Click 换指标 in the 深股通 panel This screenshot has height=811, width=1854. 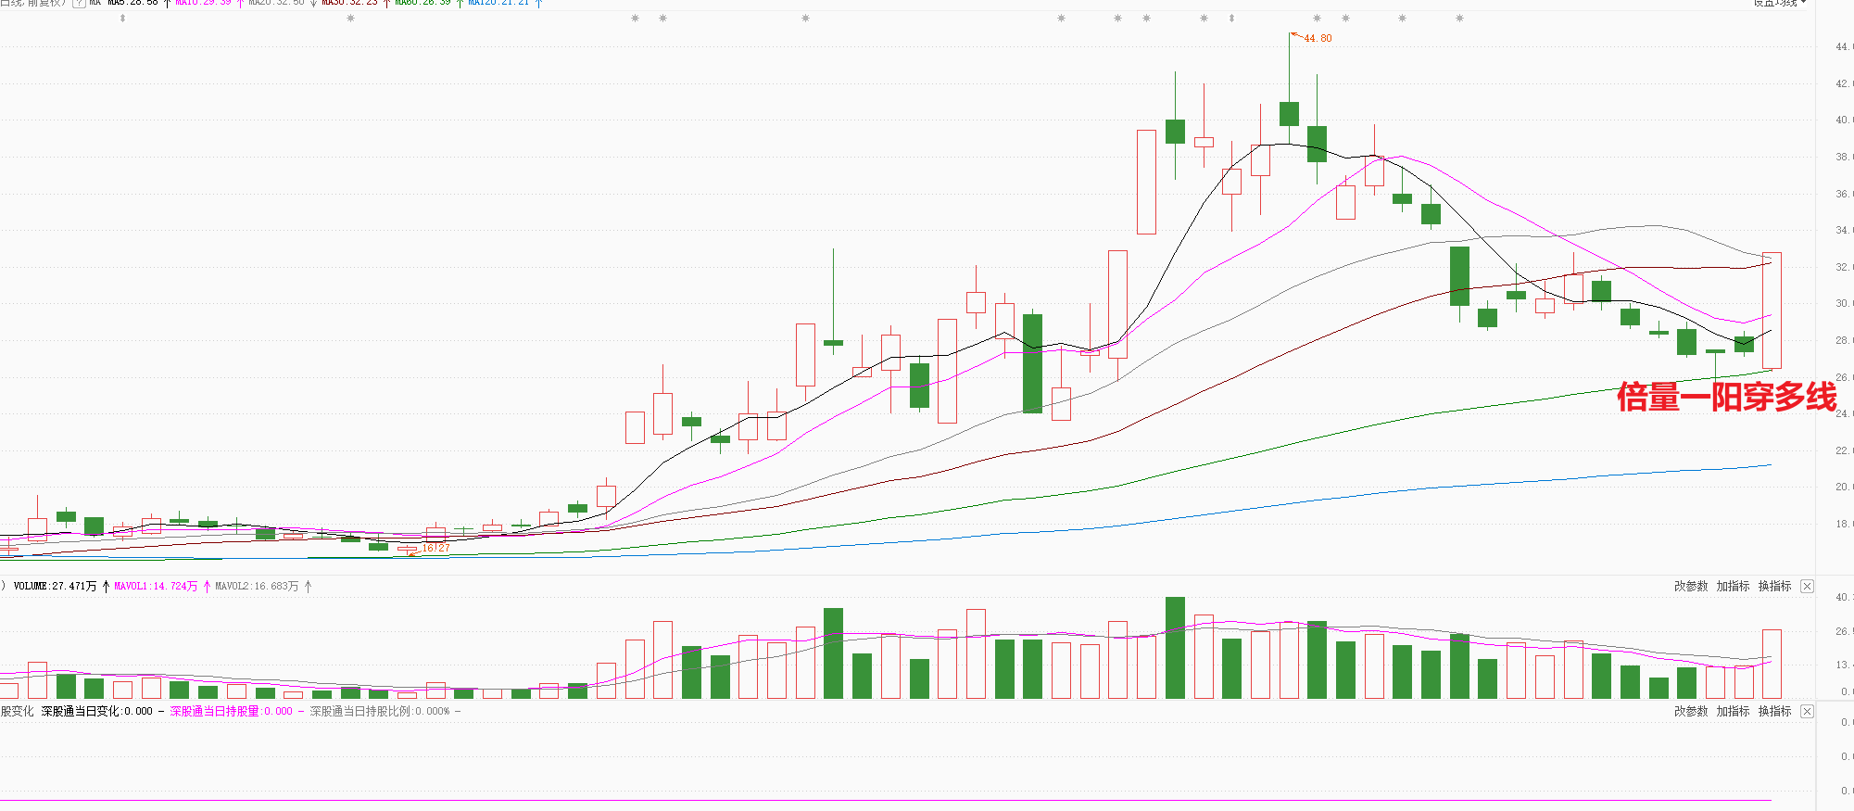click(x=1774, y=712)
